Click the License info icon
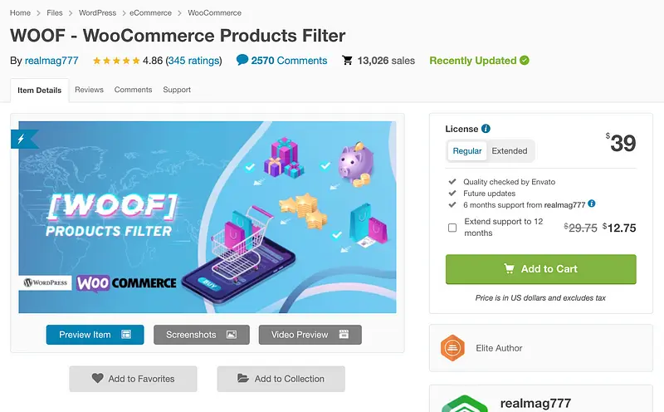This screenshot has height=412, width=664. tap(486, 129)
